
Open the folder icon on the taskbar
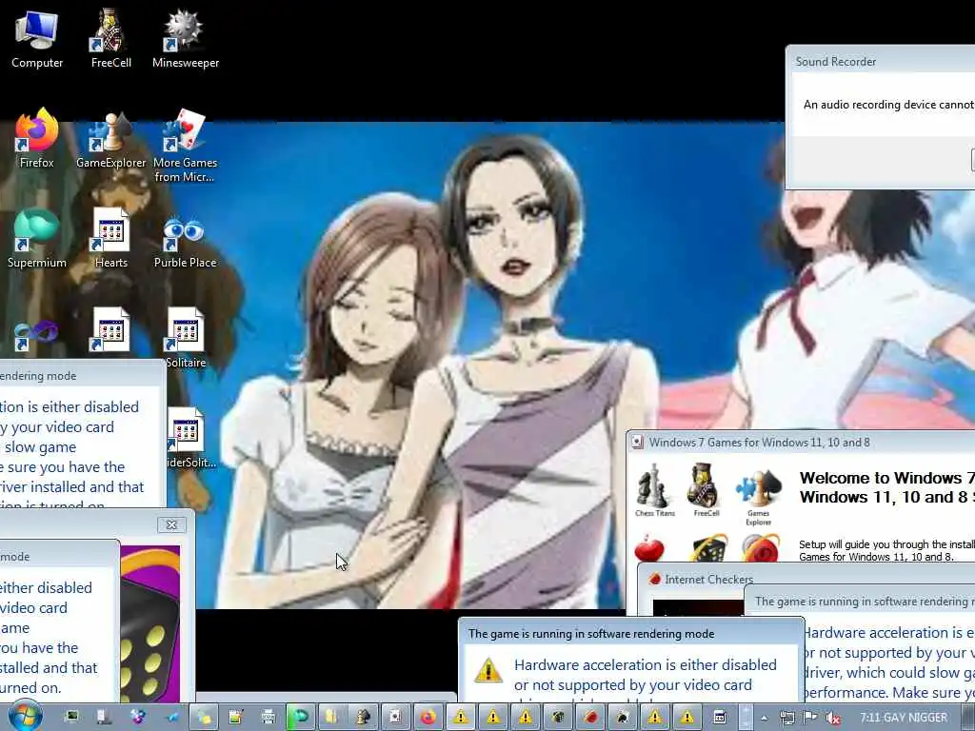[x=330, y=718]
